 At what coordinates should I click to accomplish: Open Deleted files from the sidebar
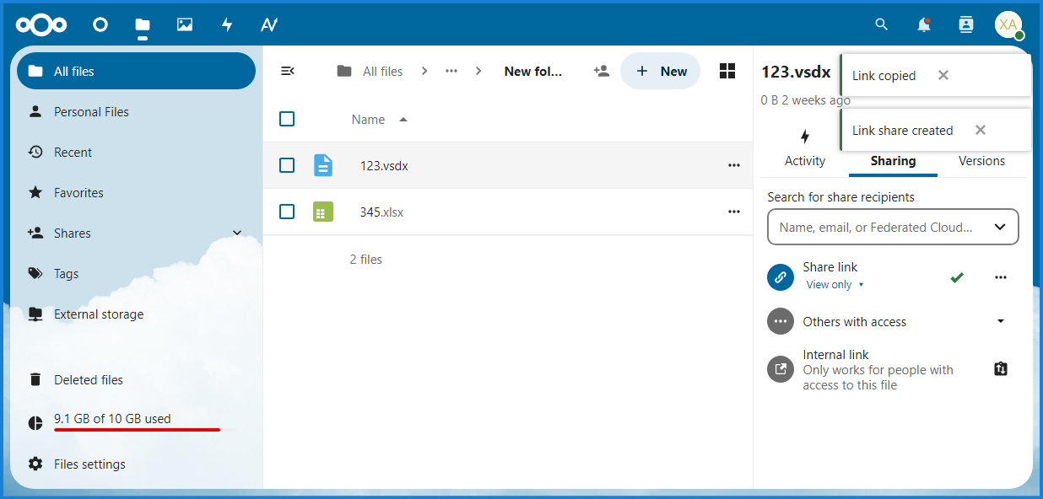point(88,379)
